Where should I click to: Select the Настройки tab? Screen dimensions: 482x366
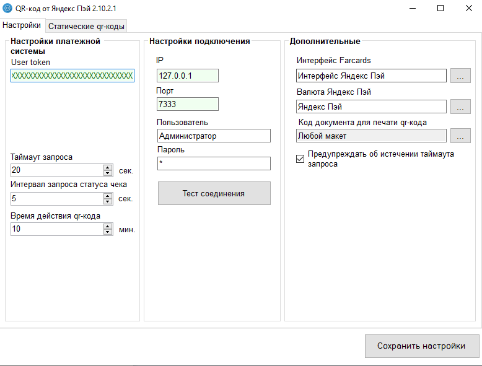point(22,25)
